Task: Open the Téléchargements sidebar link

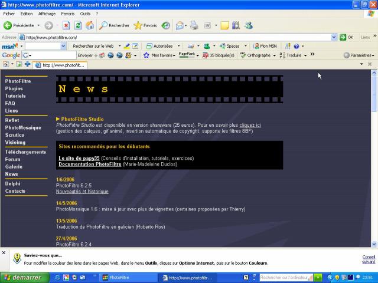Action: 25,152
